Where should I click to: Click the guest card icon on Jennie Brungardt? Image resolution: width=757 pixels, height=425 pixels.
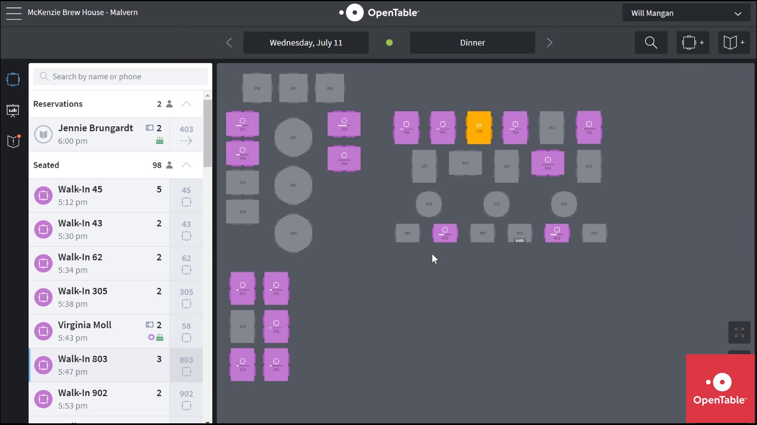pyautogui.click(x=150, y=128)
